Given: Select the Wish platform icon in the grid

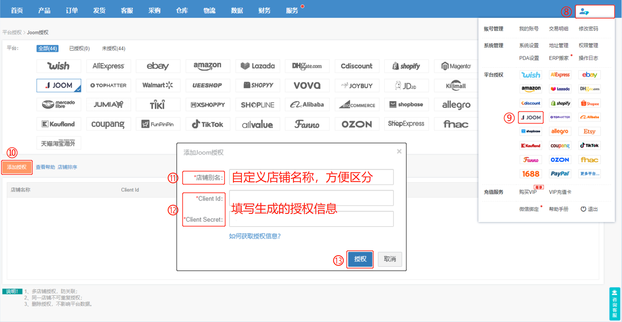Looking at the screenshot, I should coord(59,66).
